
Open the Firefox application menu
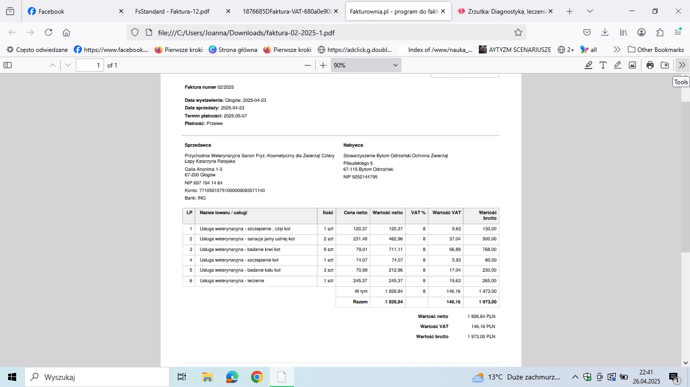tap(678, 32)
